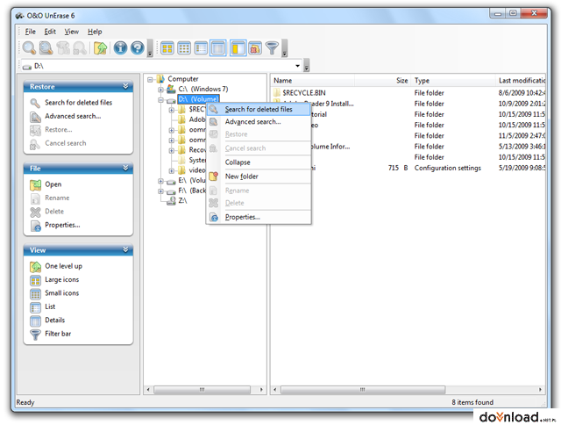
Task: Choose Collapse in context menu
Action: (x=259, y=162)
